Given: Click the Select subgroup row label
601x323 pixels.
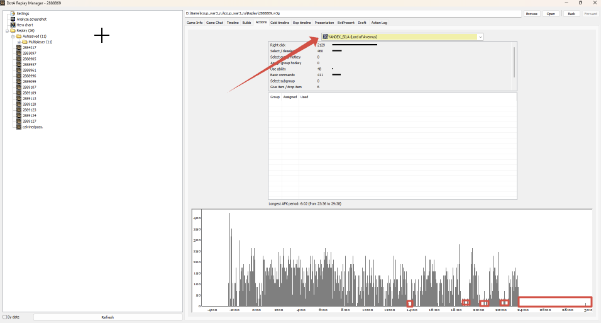Looking at the screenshot, I should [282, 81].
